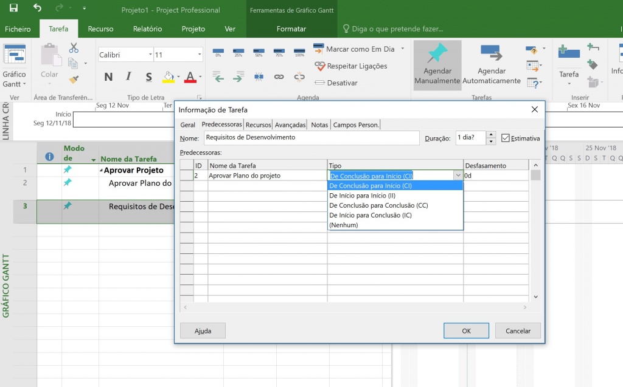Toggle Agendar Manualmente scheduling mode
Image resolution: width=623 pixels, height=387 pixels.
tap(437, 64)
